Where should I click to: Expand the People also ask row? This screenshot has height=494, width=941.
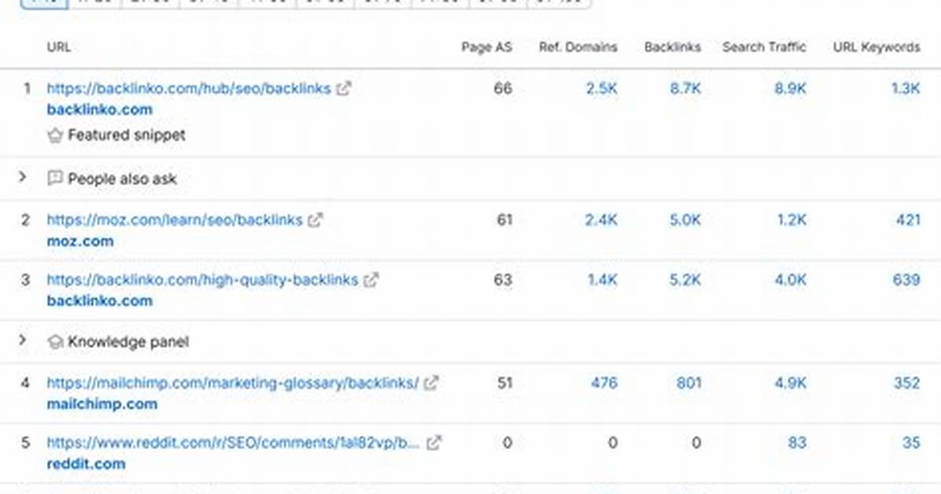22,177
